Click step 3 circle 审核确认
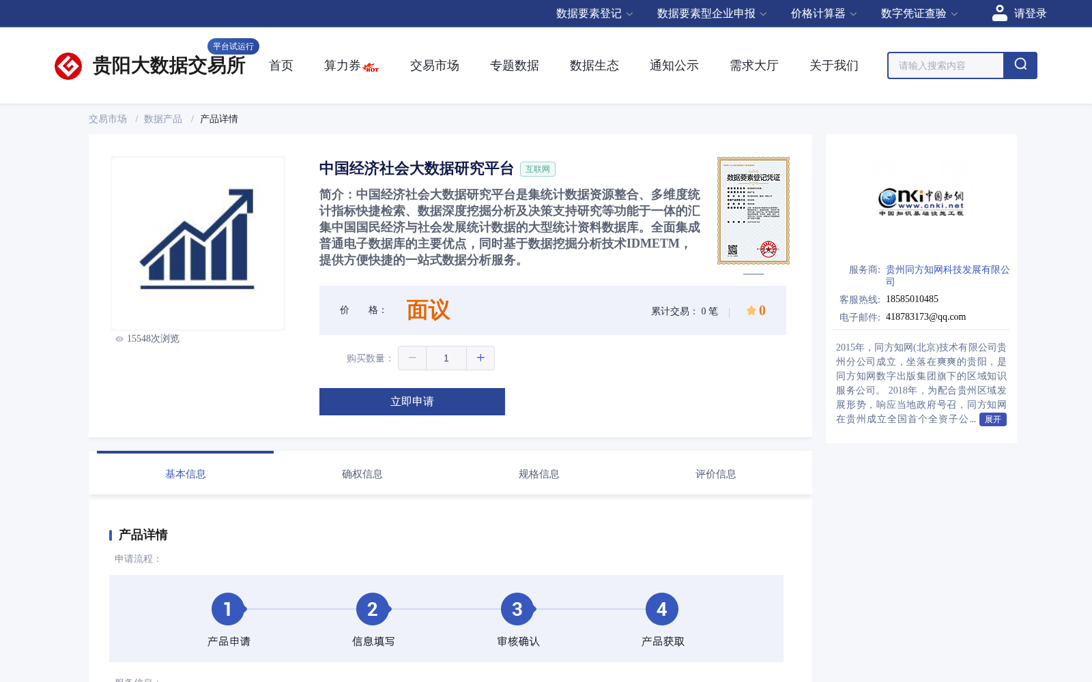 (517, 609)
